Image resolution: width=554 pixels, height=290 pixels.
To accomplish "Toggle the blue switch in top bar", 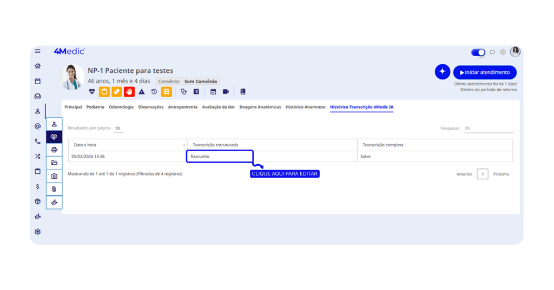I will click(x=478, y=52).
